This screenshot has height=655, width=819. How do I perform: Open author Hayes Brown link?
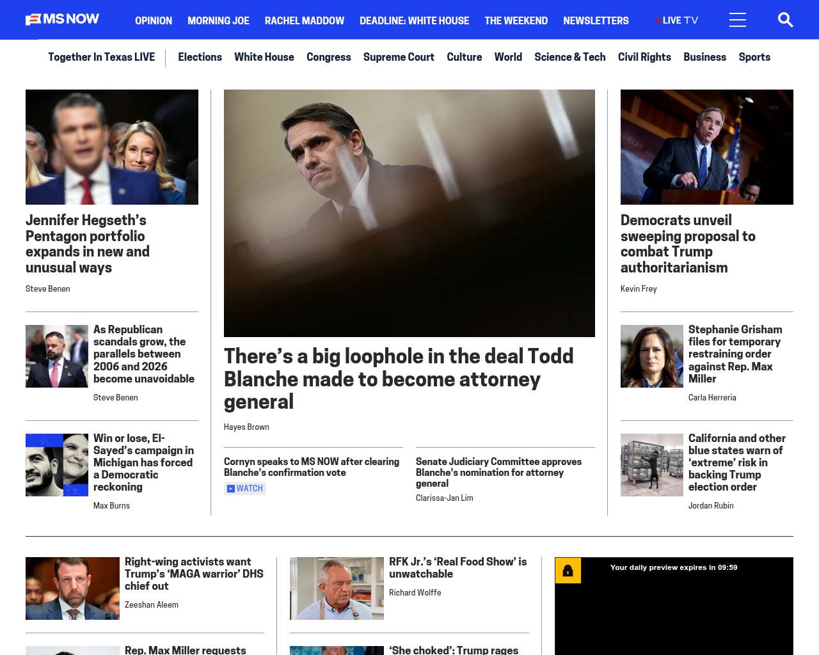point(246,427)
